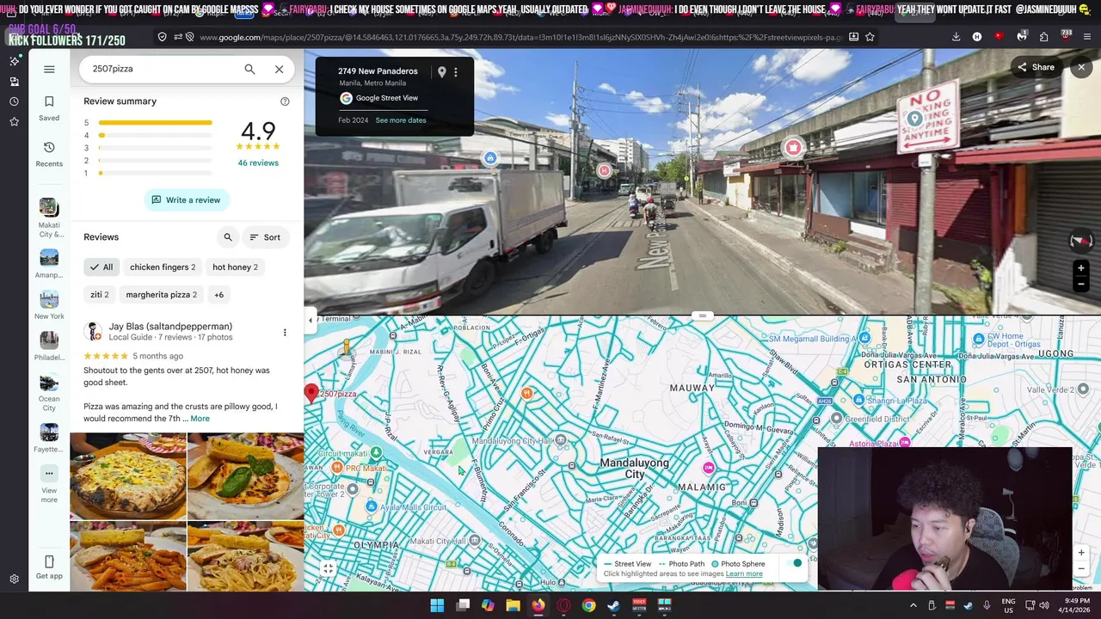This screenshot has height=619, width=1101.
Task: Open the Makati City recent place
Action: click(x=49, y=218)
